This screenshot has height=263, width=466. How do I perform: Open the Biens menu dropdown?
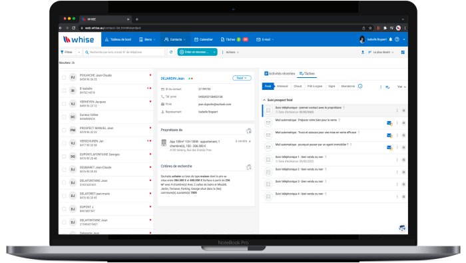click(147, 39)
